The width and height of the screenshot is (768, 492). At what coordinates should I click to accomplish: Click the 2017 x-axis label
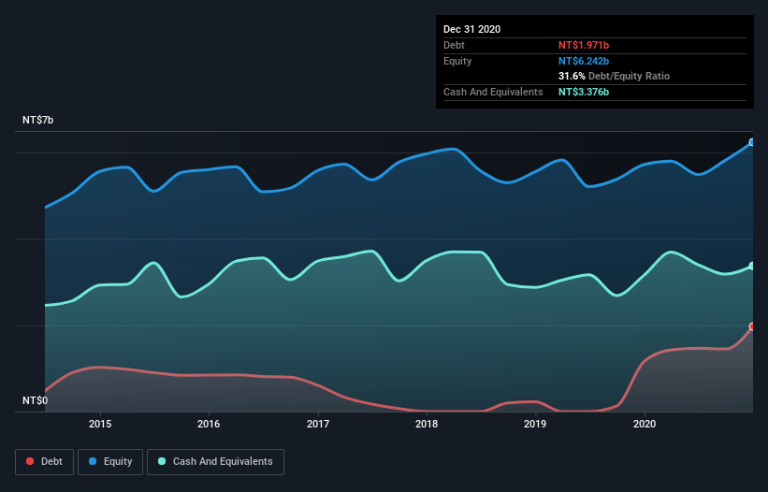[x=318, y=424]
